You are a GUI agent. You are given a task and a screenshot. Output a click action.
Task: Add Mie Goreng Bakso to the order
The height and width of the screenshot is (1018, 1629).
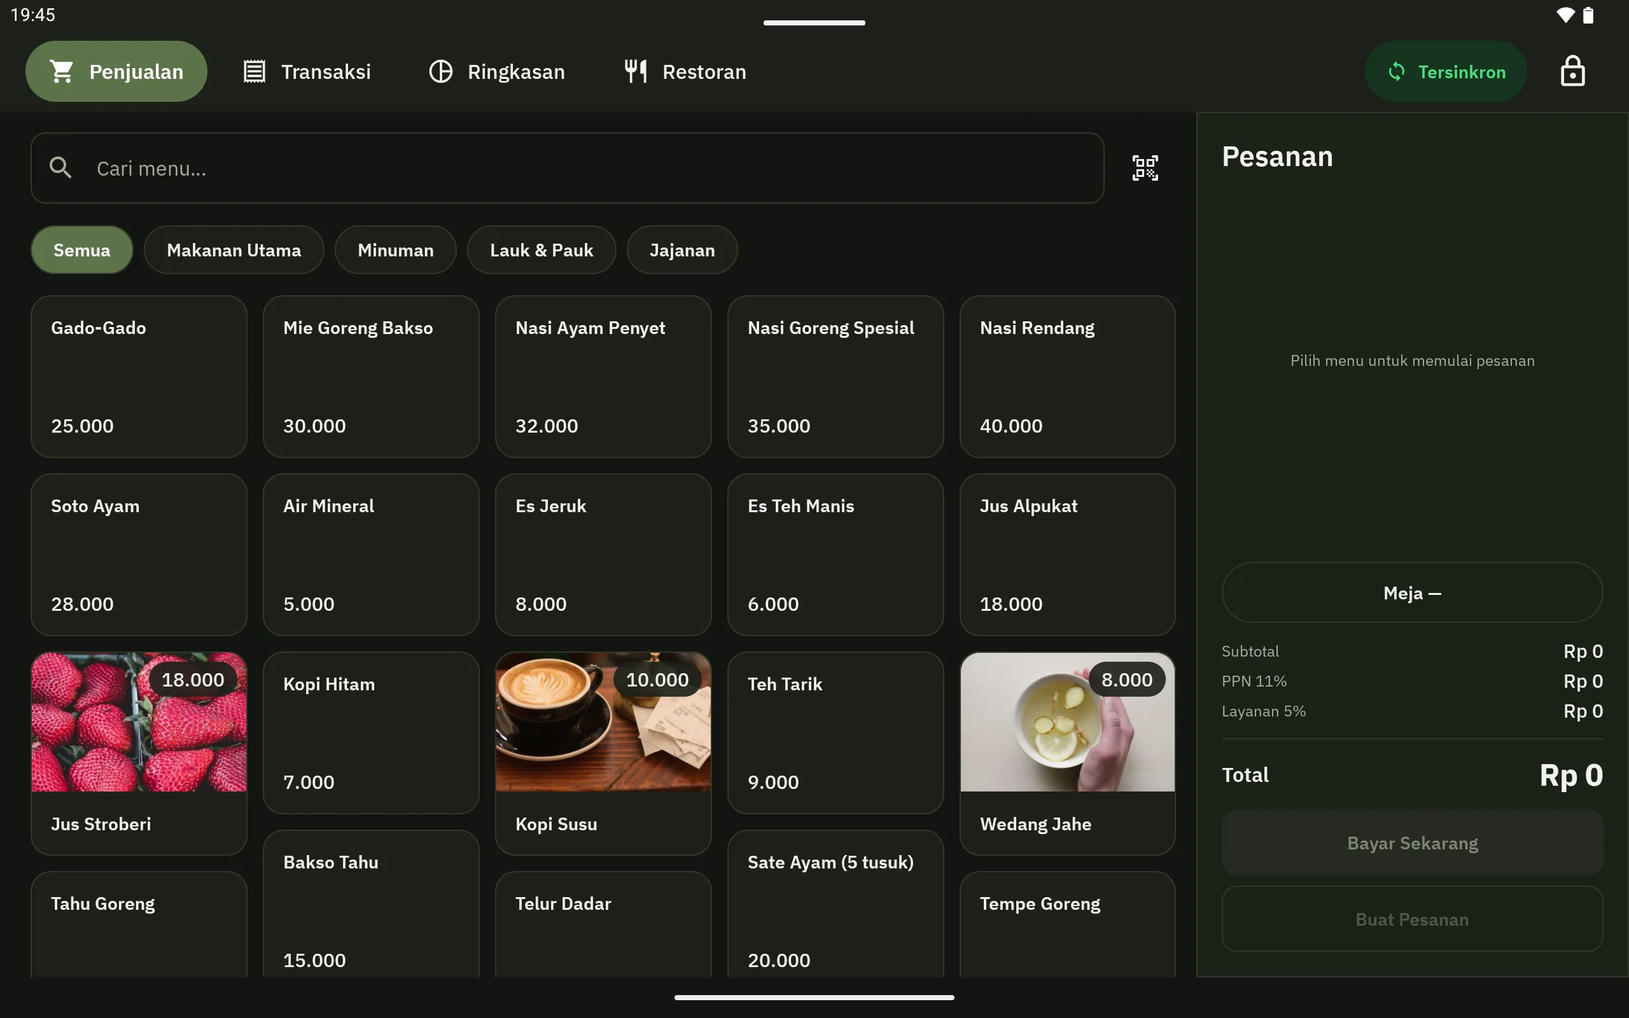(x=371, y=377)
